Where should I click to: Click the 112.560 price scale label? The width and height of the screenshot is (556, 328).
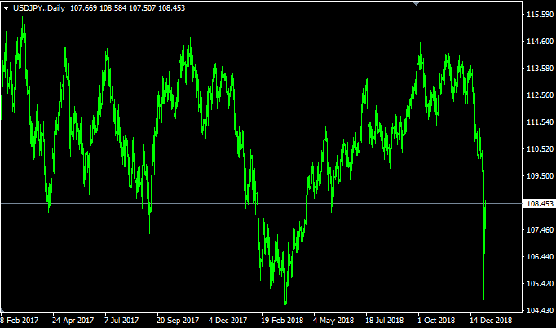pyautogui.click(x=541, y=95)
